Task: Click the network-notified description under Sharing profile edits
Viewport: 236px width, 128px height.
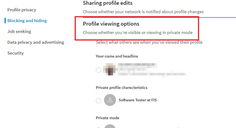Action: tap(143, 12)
